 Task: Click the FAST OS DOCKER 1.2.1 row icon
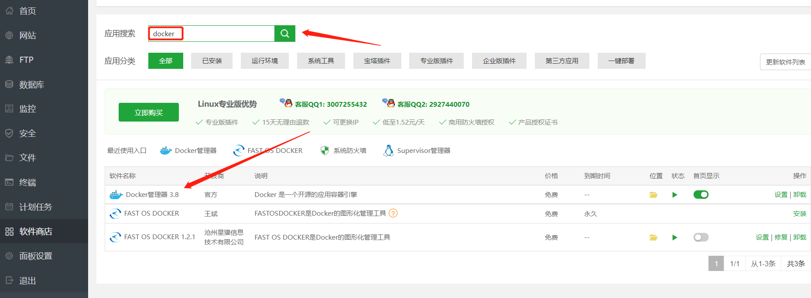pos(115,237)
